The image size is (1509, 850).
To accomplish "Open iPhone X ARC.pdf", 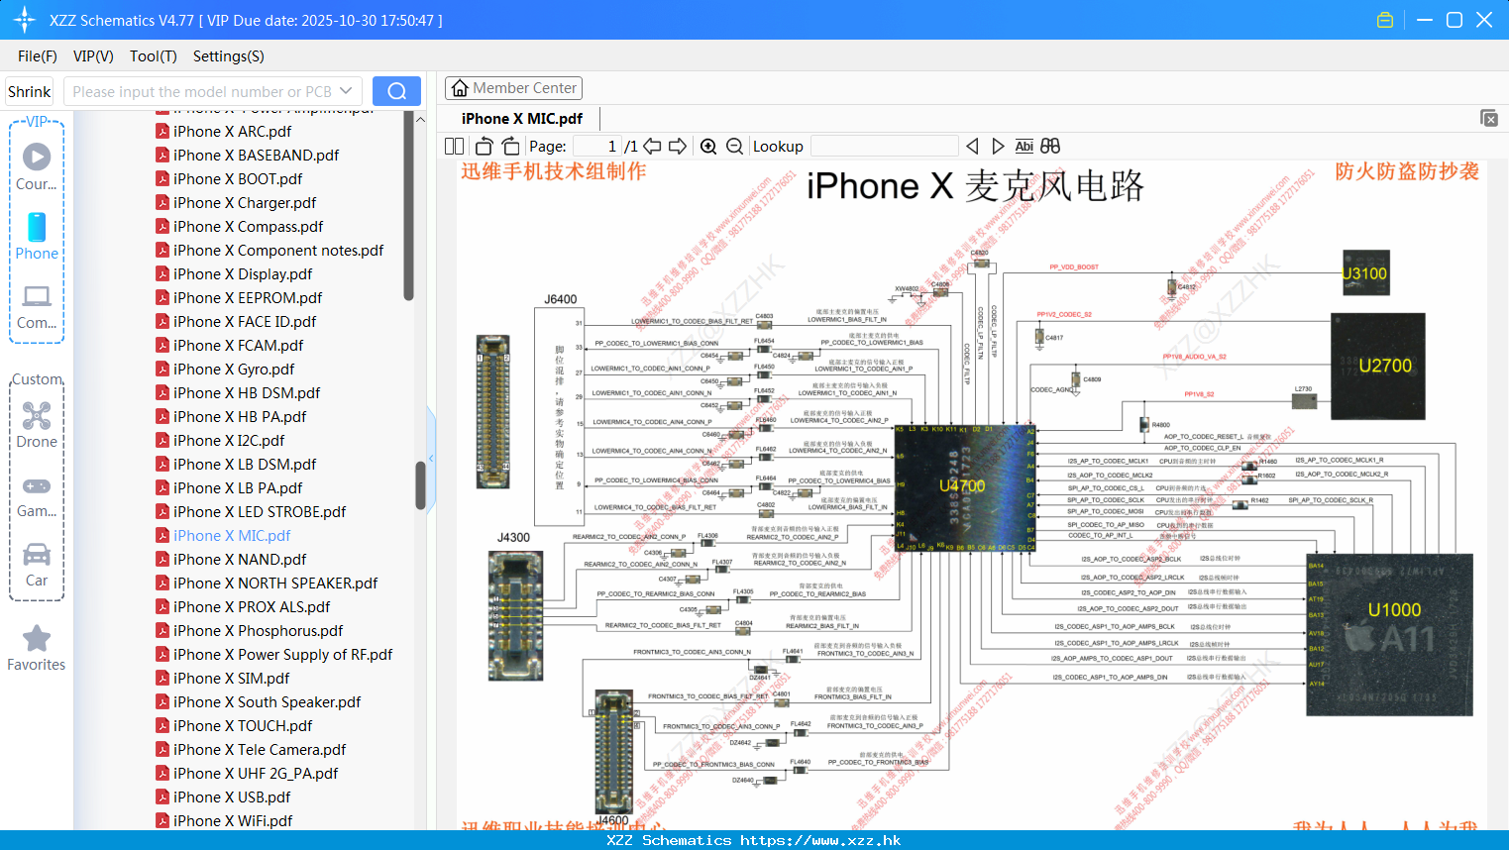I will pyautogui.click(x=232, y=131).
